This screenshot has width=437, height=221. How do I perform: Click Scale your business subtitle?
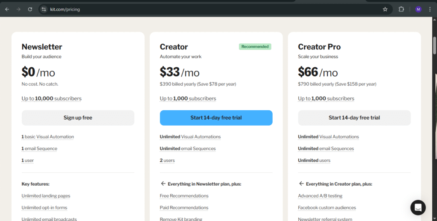click(x=318, y=57)
